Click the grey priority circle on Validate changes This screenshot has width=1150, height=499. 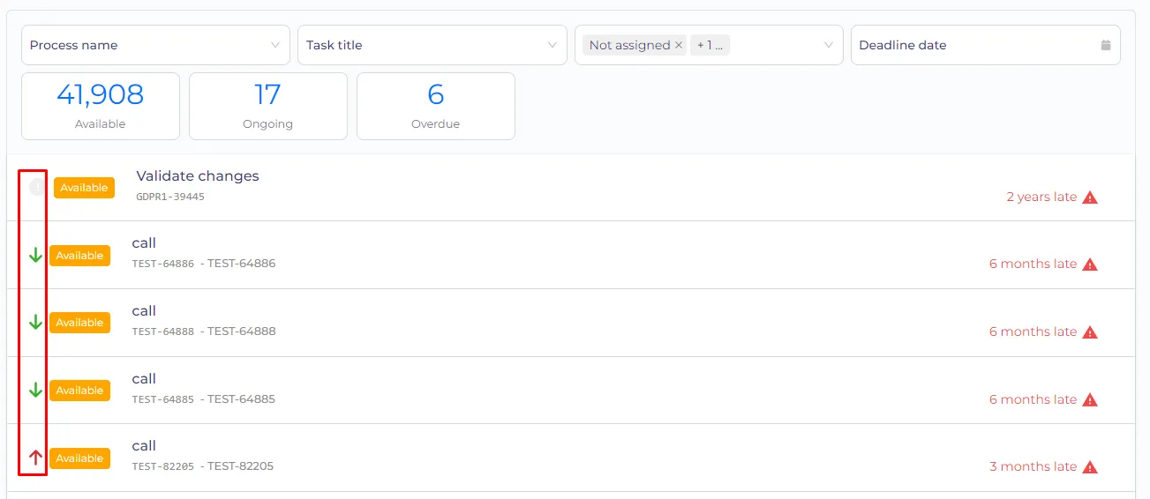point(37,187)
